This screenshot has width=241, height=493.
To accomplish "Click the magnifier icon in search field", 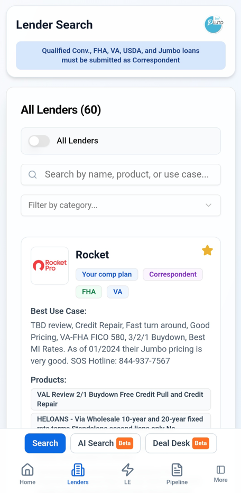I will coord(33,174).
